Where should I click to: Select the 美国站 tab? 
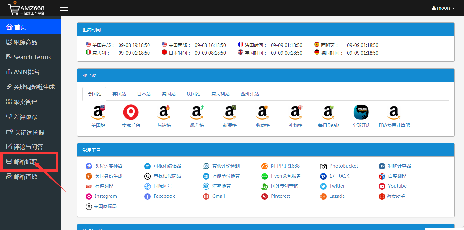tap(94, 94)
